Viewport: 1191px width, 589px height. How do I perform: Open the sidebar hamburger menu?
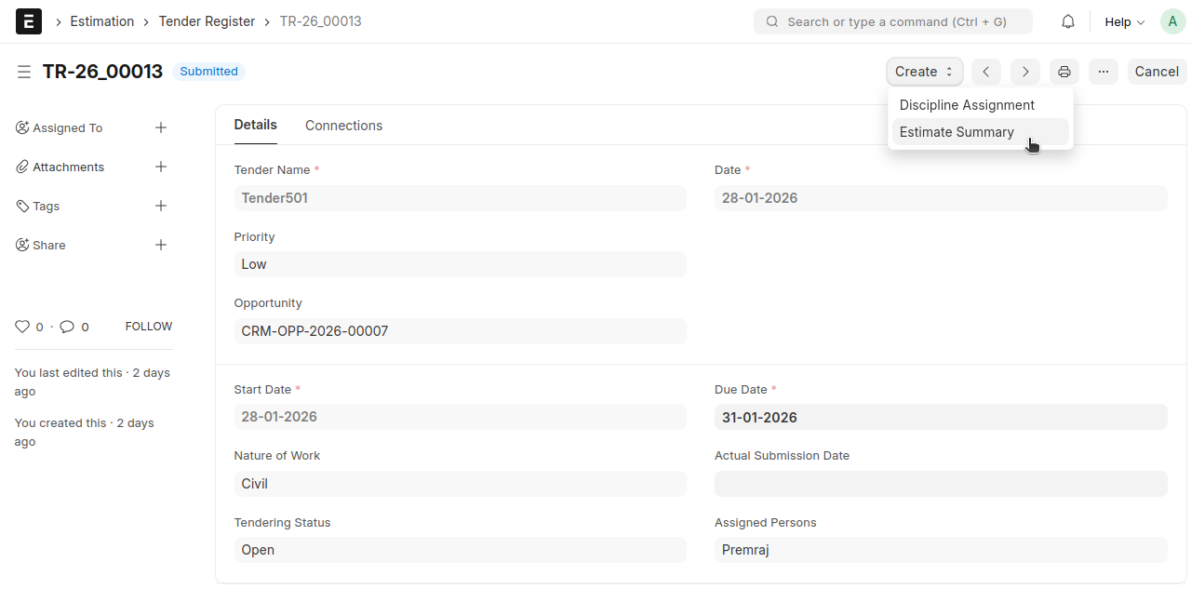(x=24, y=71)
